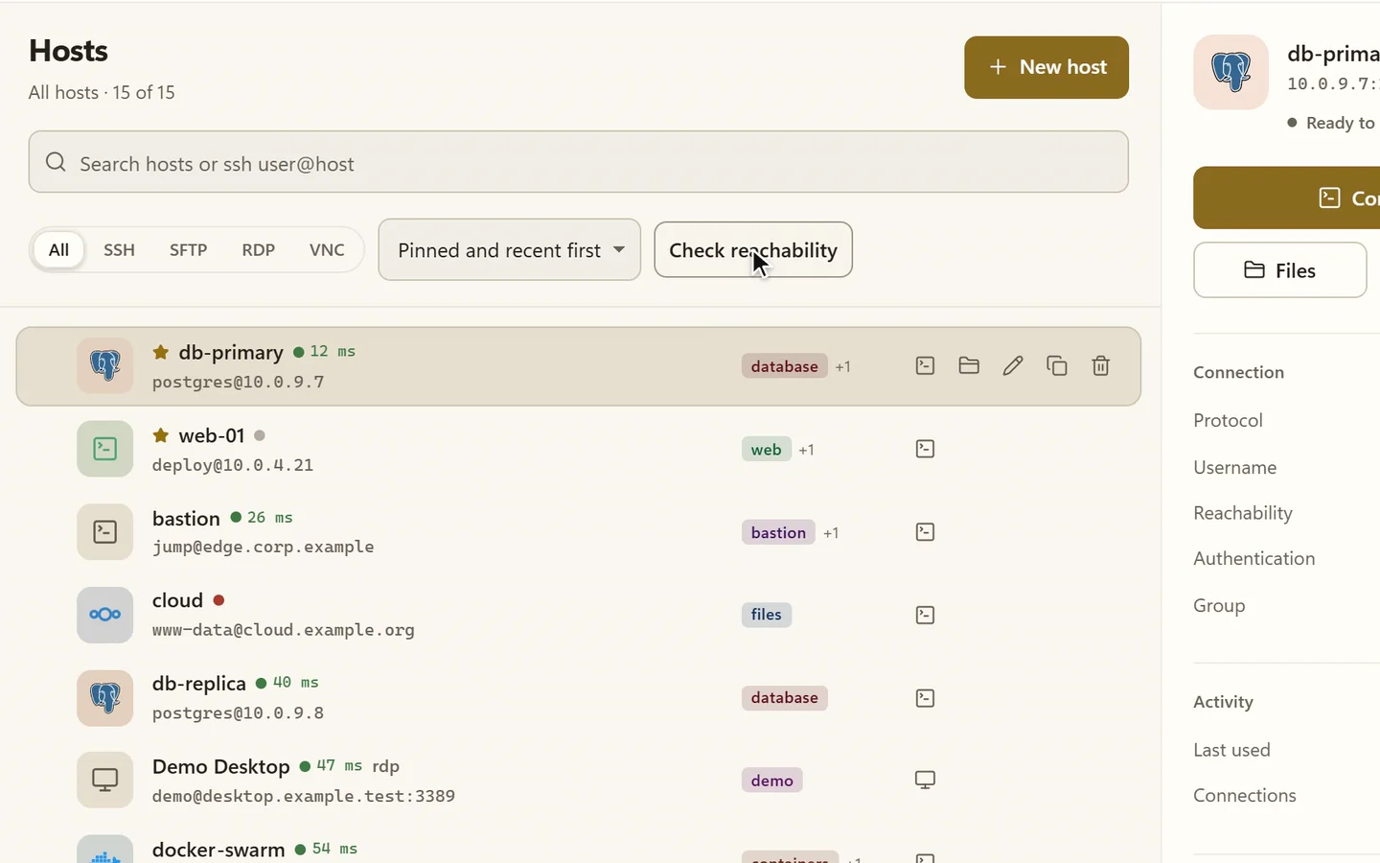Show extra +1 tag on web-01
The height and width of the screenshot is (863, 1380).
point(806,450)
